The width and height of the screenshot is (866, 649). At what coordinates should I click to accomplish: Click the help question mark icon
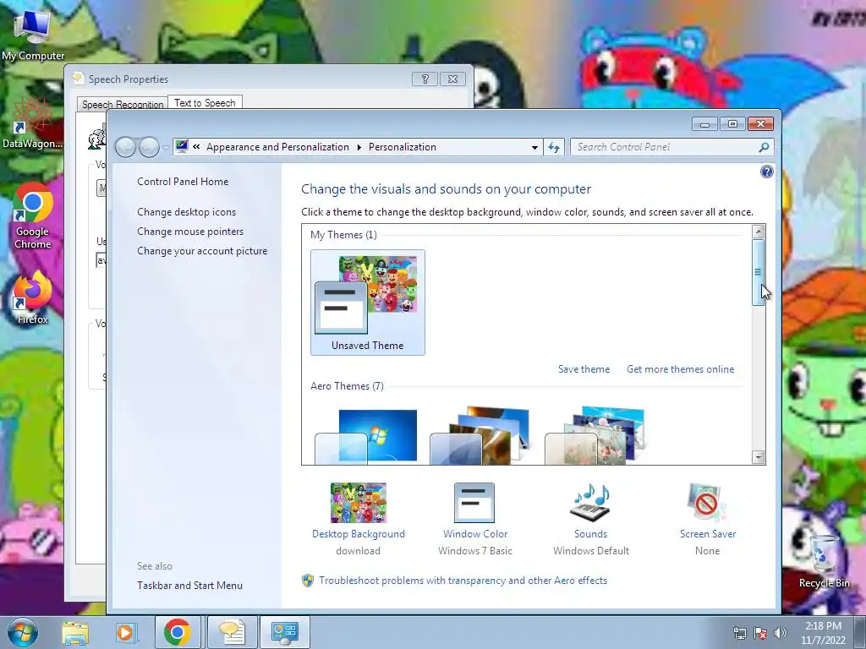(x=766, y=172)
